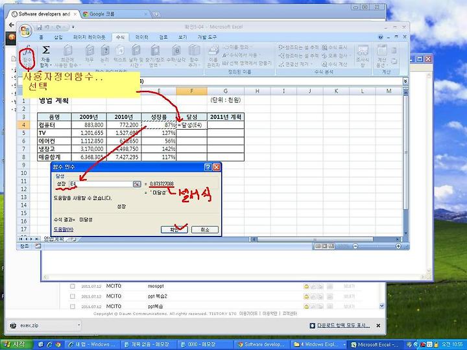467x350 pixels.
Task: Tick checkbox on ppt복습 row
Action: [x=73, y=306]
